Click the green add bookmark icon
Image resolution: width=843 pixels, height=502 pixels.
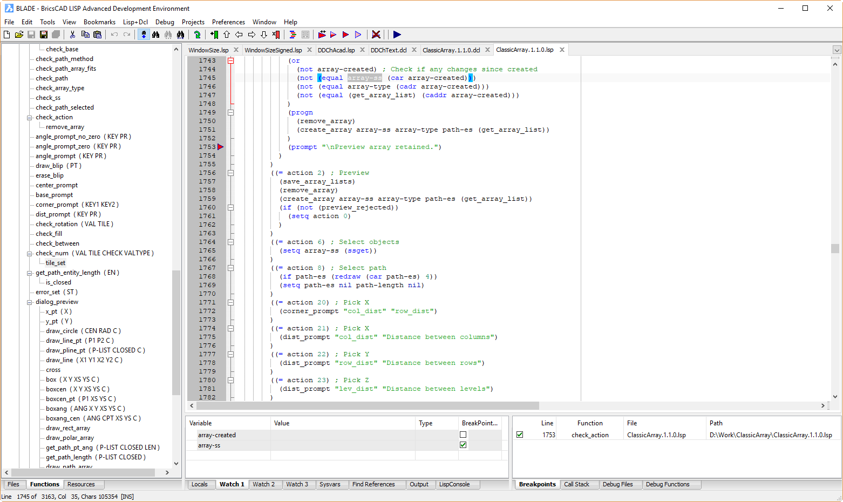[x=214, y=35]
